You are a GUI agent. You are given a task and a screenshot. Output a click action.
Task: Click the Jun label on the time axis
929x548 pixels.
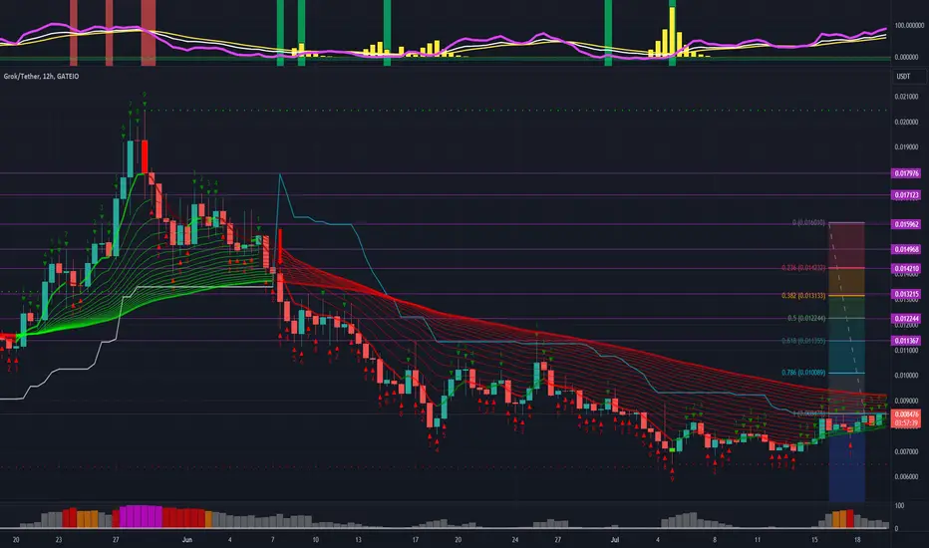187,540
